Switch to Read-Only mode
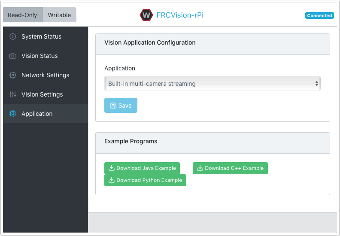The height and width of the screenshot is (236, 340). (23, 15)
